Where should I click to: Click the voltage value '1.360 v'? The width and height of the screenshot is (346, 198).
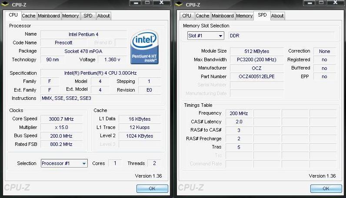[112, 60]
